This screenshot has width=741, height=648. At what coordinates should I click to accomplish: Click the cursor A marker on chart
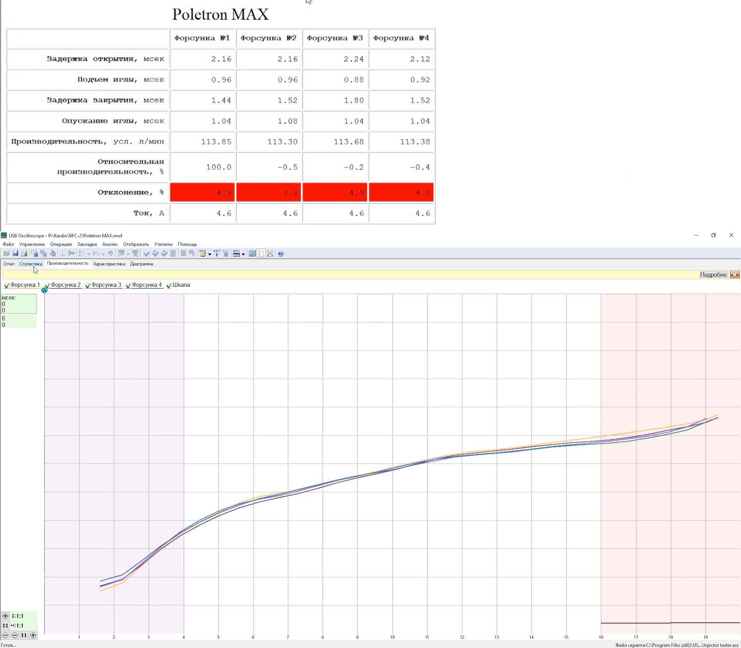pos(45,290)
